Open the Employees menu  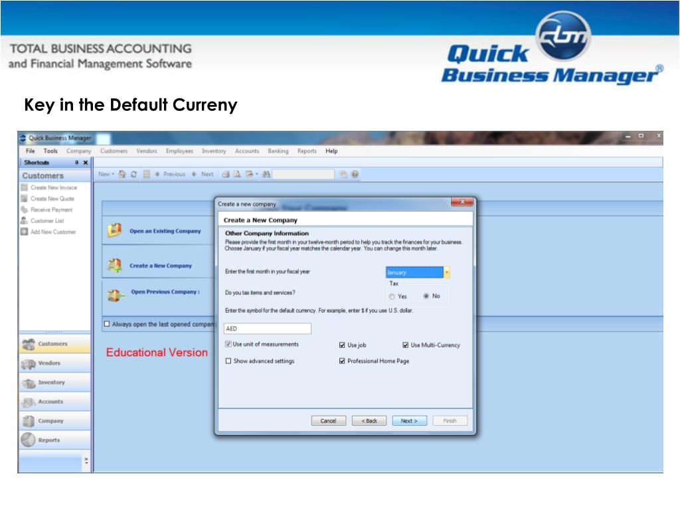tap(179, 151)
